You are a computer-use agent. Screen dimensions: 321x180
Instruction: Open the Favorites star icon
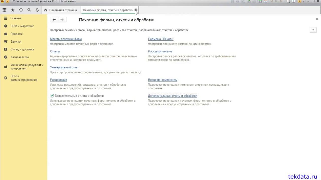pyautogui.click(x=13, y=10)
